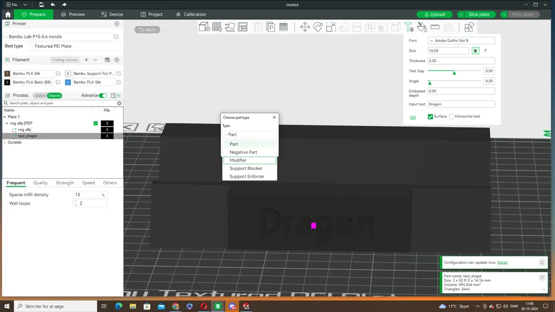Open the Text shape tool
555x312 pixels.
(x=409, y=27)
